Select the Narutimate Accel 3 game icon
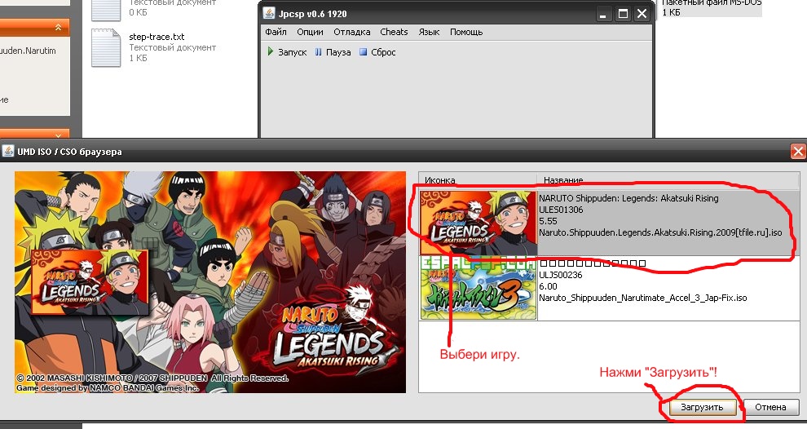Viewport: 807px width, 429px height. [x=478, y=288]
